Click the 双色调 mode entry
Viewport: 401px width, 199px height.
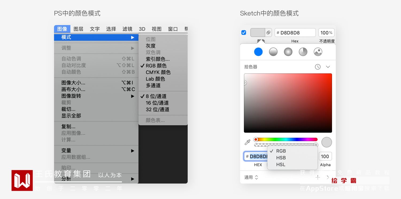click(163, 53)
